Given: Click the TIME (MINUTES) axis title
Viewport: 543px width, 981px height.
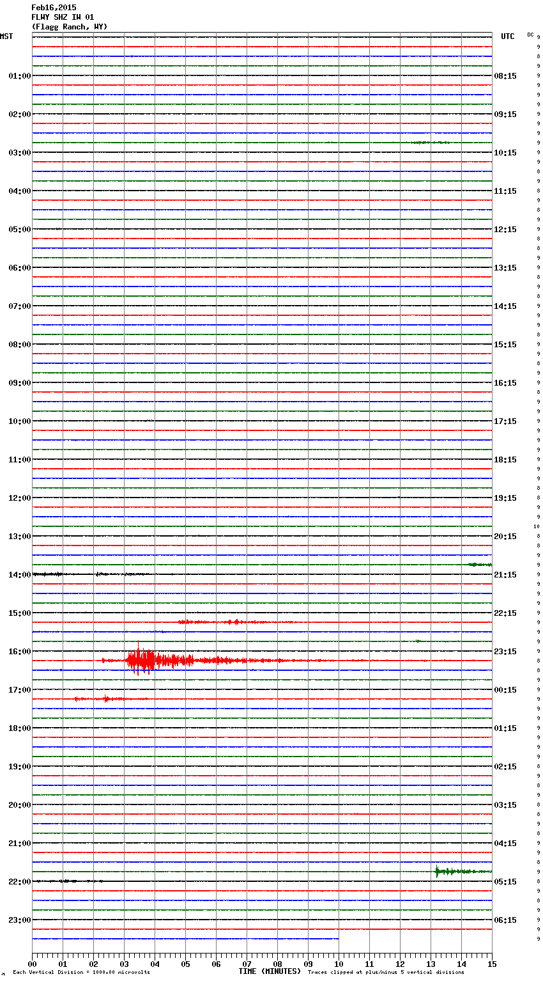Looking at the screenshot, I should pos(270,971).
